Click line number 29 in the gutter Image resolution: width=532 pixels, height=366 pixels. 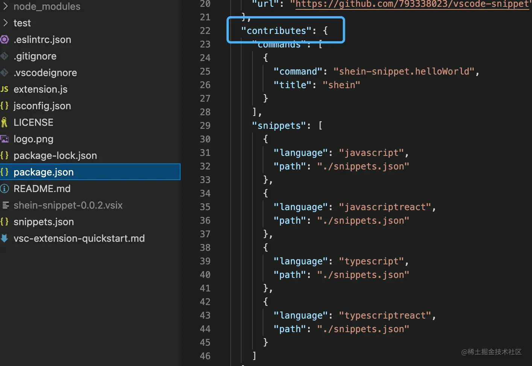click(205, 125)
